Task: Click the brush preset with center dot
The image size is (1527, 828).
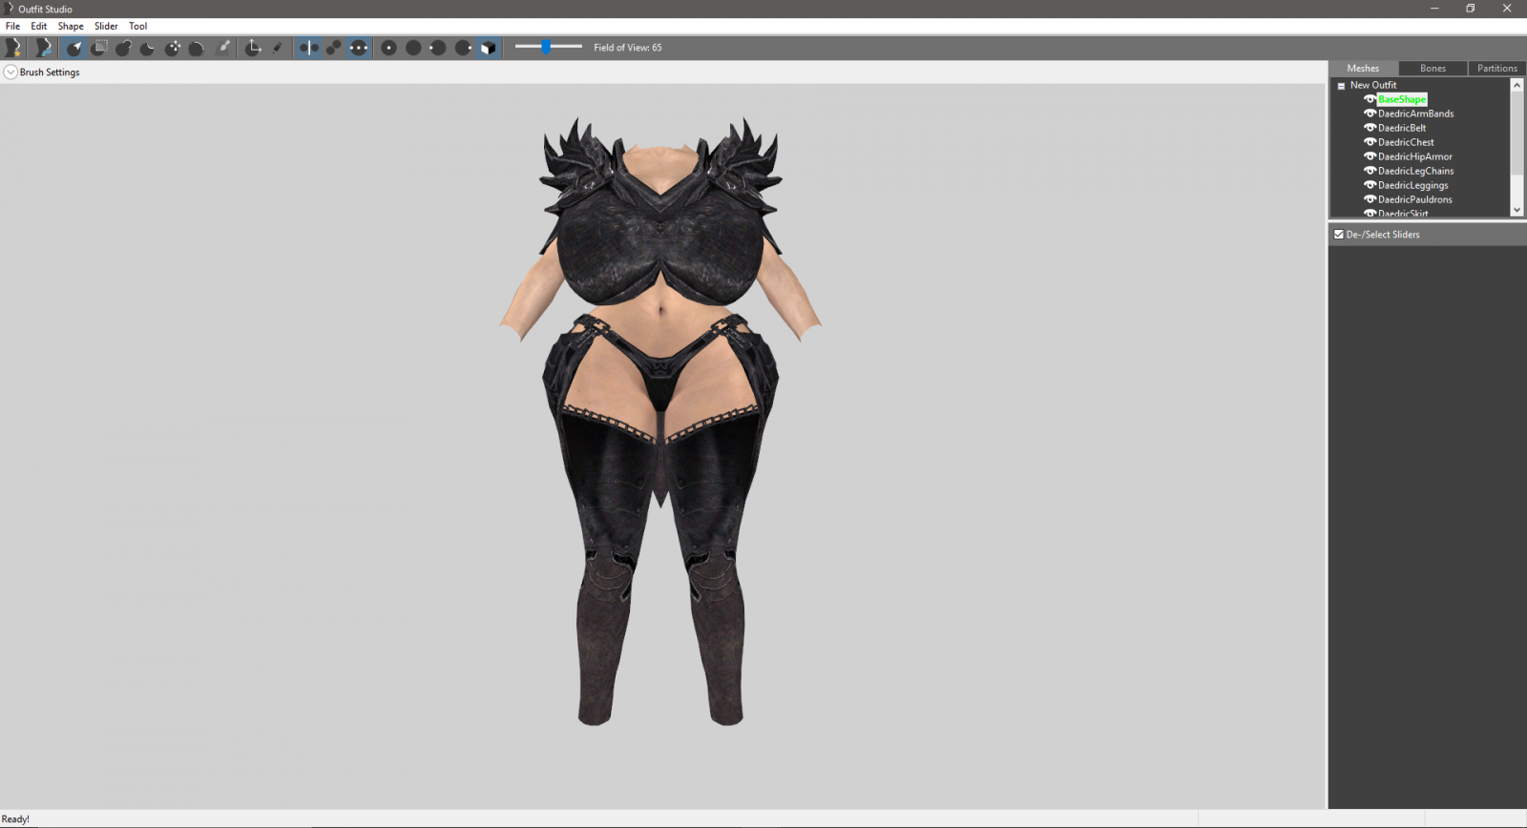Action: pos(388,47)
